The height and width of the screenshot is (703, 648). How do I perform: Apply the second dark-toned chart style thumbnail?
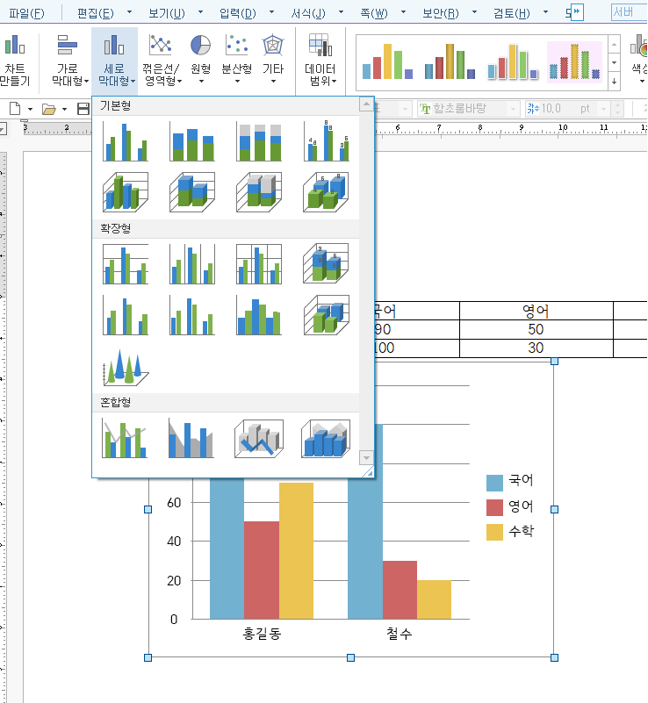coord(450,61)
